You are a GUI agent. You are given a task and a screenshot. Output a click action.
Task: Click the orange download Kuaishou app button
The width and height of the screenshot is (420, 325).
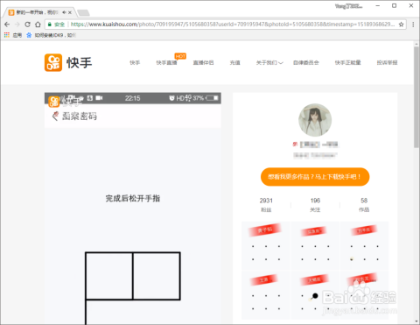[315, 177]
